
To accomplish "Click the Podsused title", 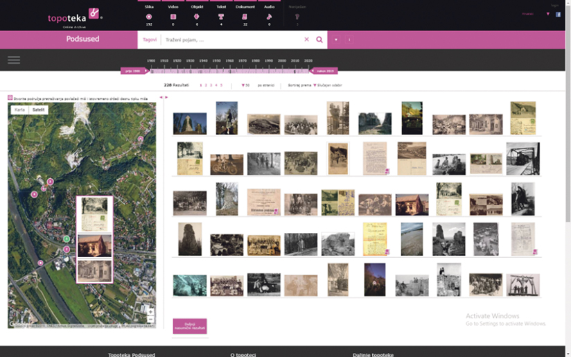I will coord(82,39).
